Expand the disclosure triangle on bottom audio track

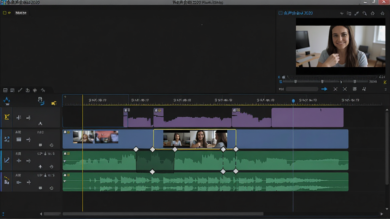[x=65, y=181]
